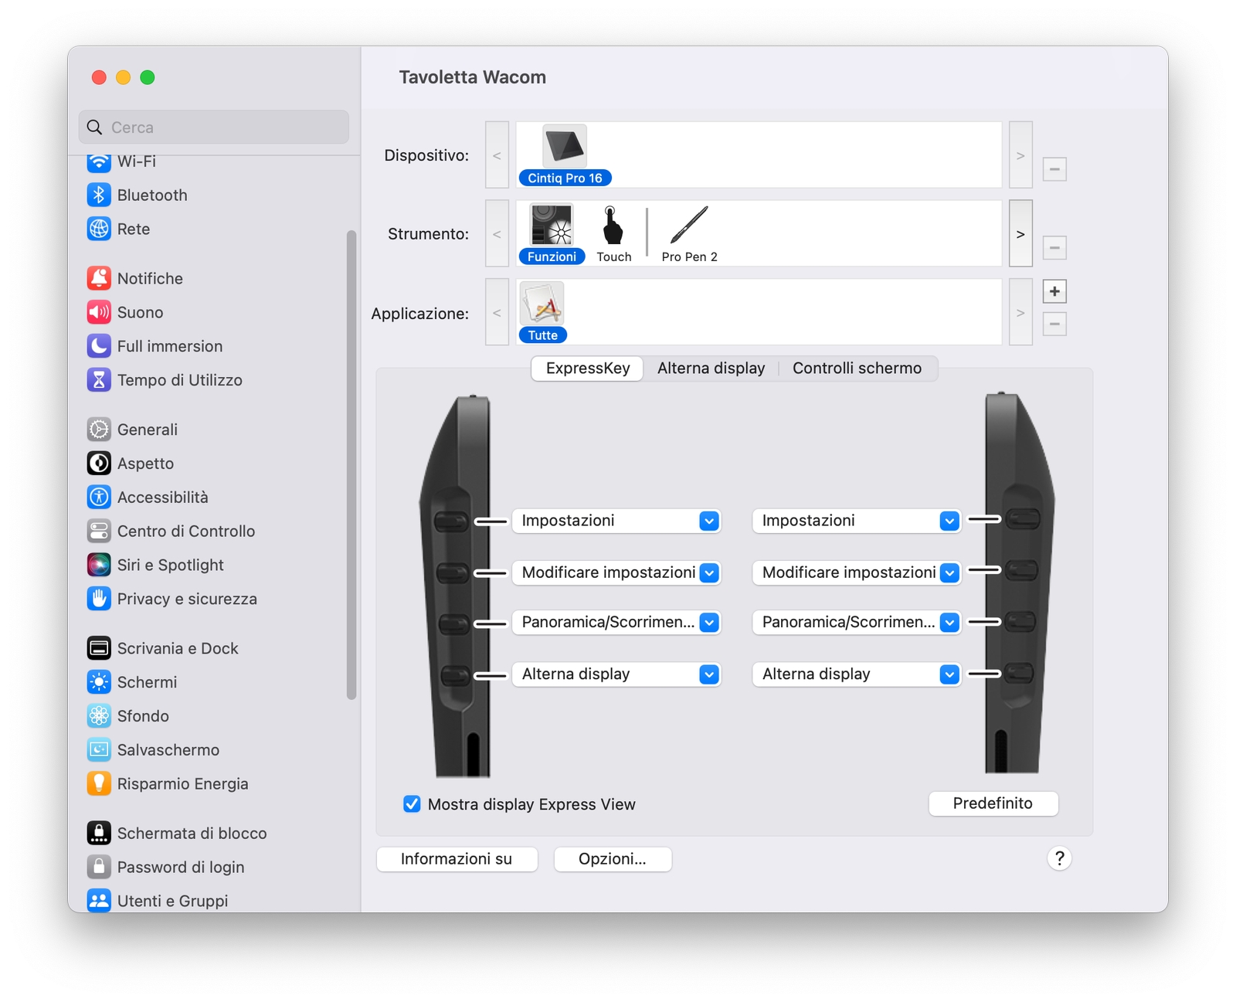Switch to the Controlli schermo tab
The image size is (1236, 1002).
click(x=857, y=369)
